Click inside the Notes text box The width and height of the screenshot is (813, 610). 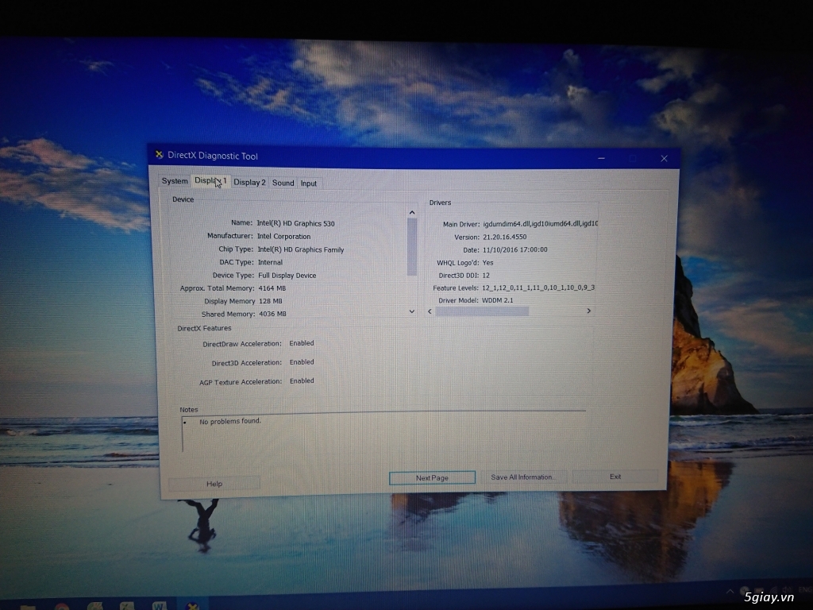point(383,433)
